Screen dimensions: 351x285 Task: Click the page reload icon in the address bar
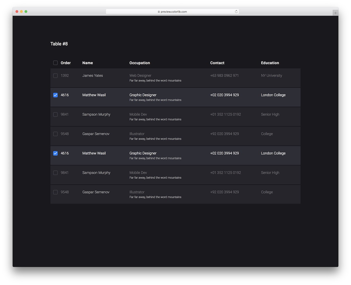[236, 11]
